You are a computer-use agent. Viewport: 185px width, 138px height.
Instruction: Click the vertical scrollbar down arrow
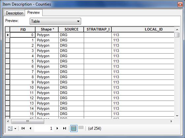point(177,116)
